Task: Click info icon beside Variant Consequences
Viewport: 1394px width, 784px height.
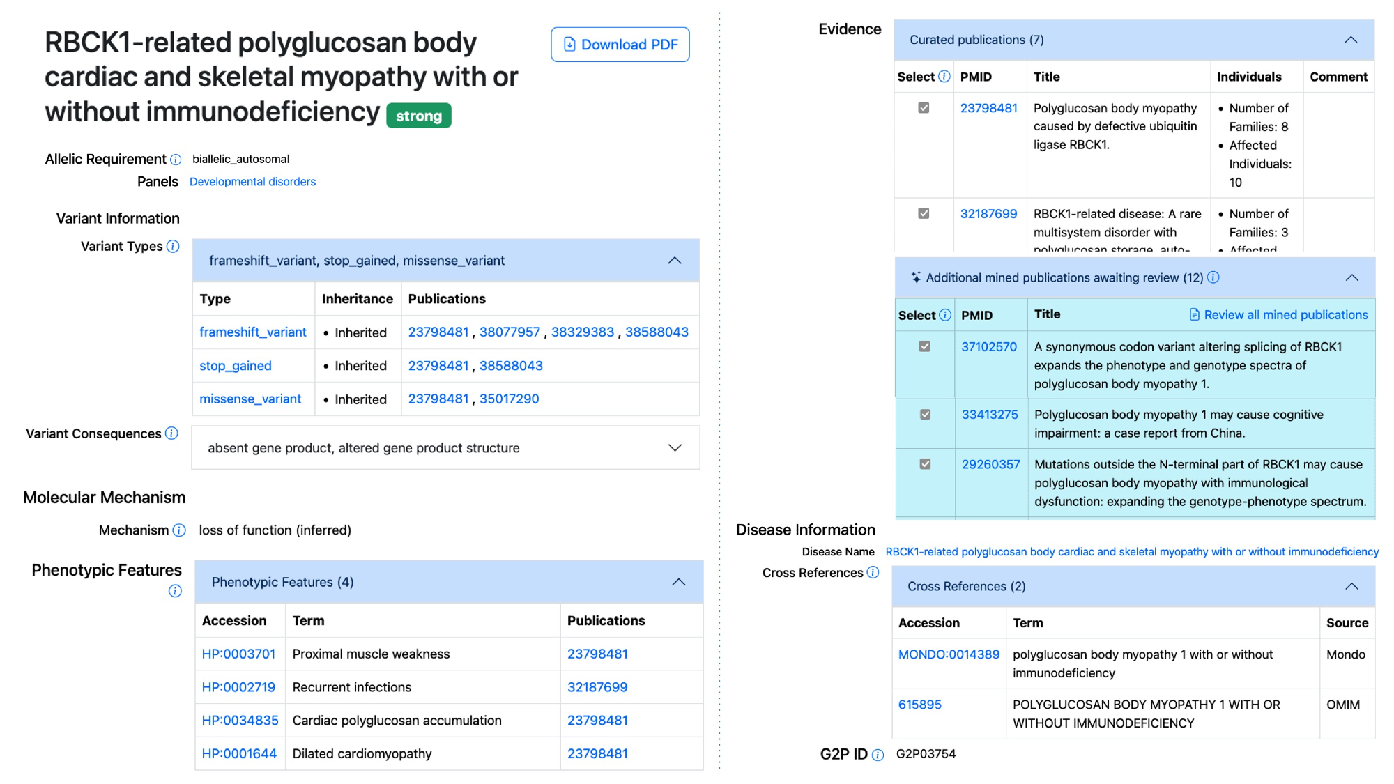Action: point(171,433)
